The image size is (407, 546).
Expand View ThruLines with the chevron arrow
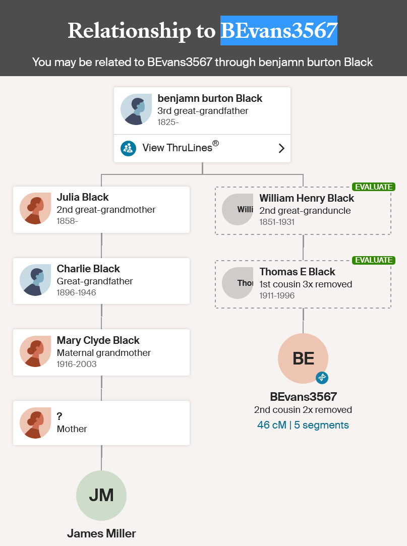[281, 148]
